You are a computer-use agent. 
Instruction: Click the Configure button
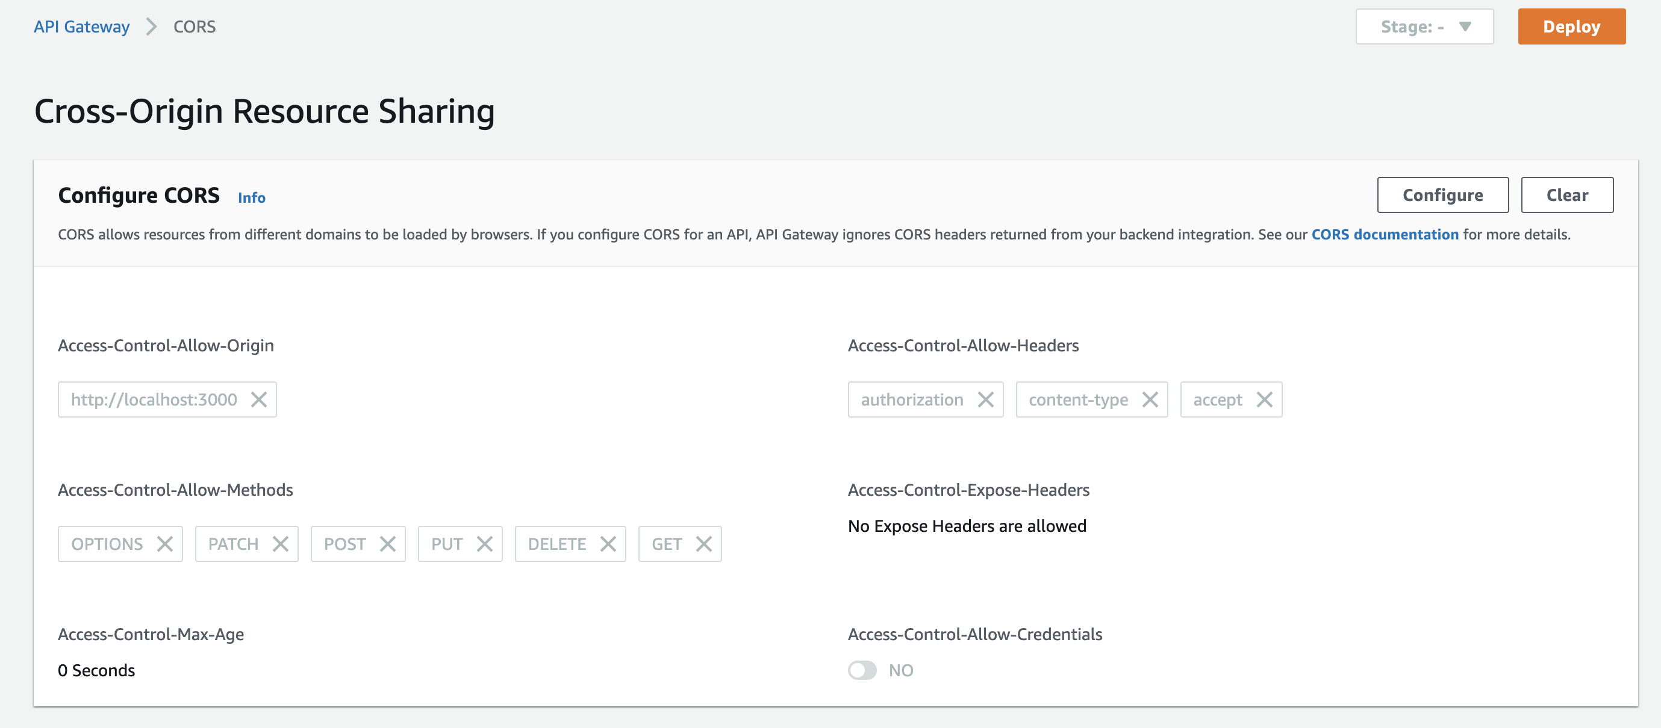click(1442, 195)
